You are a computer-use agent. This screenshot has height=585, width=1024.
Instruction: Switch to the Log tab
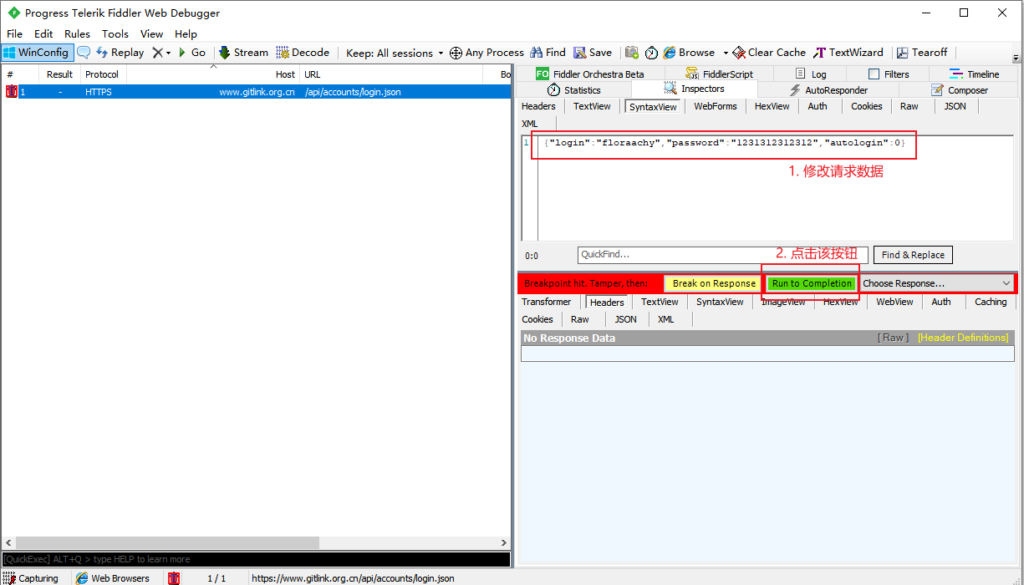[811, 74]
